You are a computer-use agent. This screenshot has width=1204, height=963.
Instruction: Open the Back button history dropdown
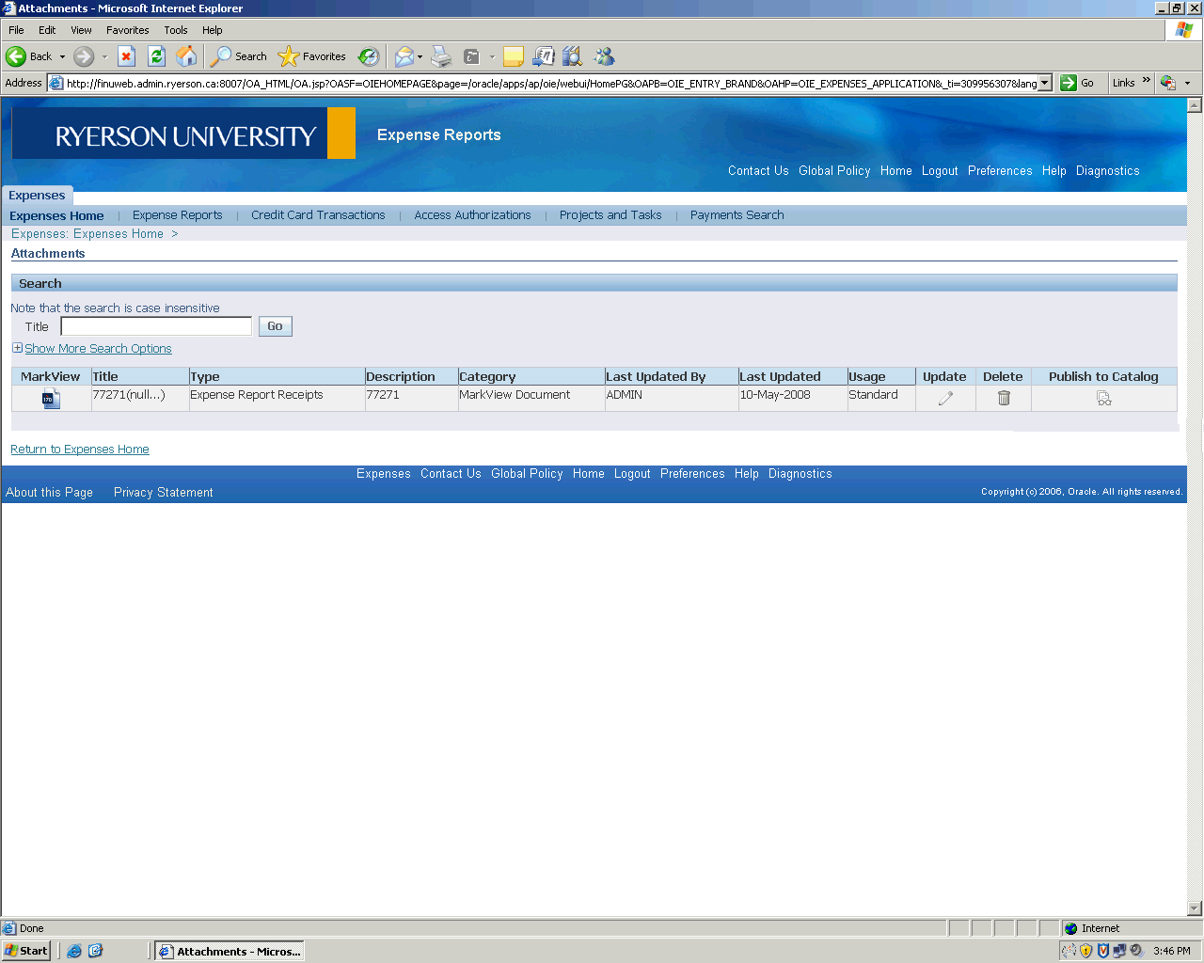point(63,56)
